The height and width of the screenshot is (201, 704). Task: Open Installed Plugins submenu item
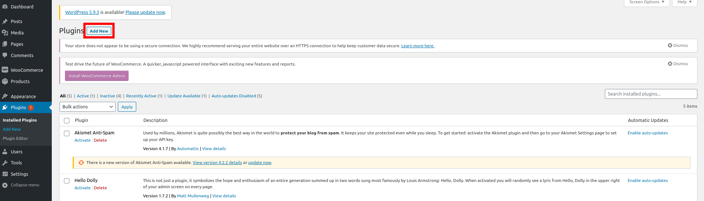[x=20, y=120]
